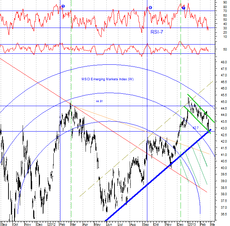Click the 43.0 price axis label
The image size is (230, 226).
[x=224, y=128]
